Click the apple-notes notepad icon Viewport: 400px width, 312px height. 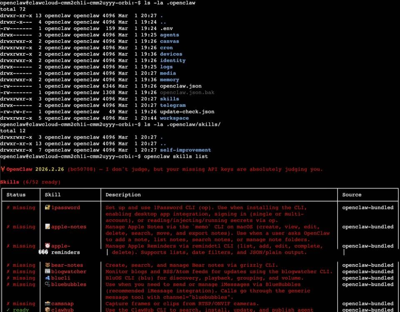click(x=47, y=226)
